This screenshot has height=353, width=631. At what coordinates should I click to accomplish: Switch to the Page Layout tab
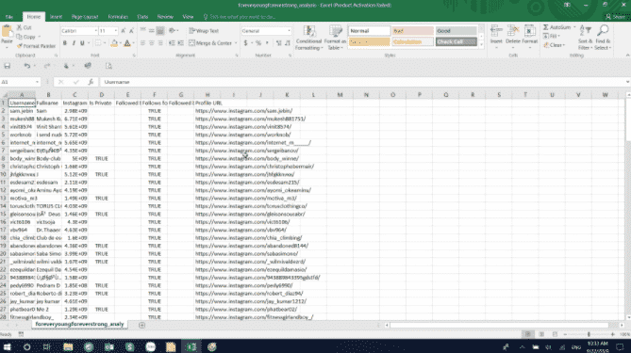(x=85, y=17)
